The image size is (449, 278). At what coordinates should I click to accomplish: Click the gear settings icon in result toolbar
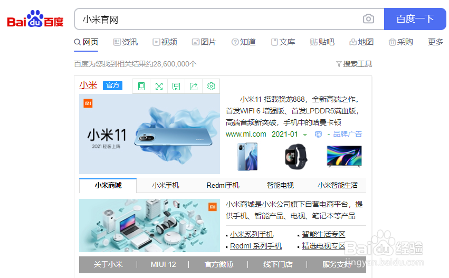coord(211,86)
